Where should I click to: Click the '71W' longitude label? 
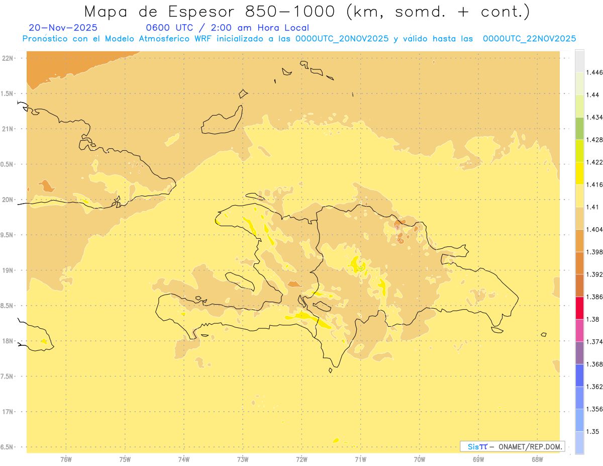360,459
